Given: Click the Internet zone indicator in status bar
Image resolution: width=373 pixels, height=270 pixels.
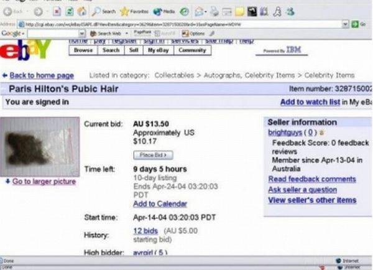Looking at the screenshot, I should 348,261.
